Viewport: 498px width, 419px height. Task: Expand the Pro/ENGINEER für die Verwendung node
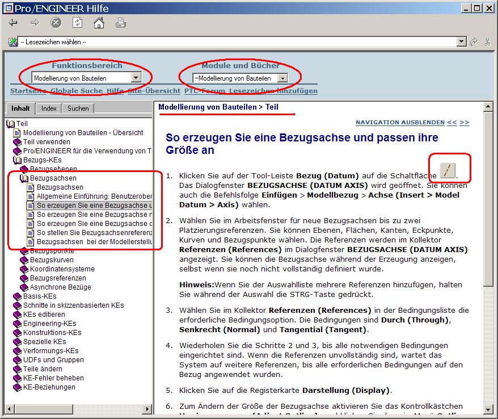[x=17, y=151]
